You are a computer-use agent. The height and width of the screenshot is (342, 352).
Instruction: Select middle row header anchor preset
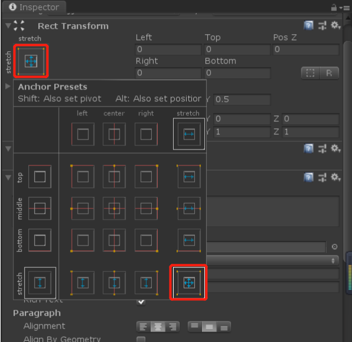(40, 208)
